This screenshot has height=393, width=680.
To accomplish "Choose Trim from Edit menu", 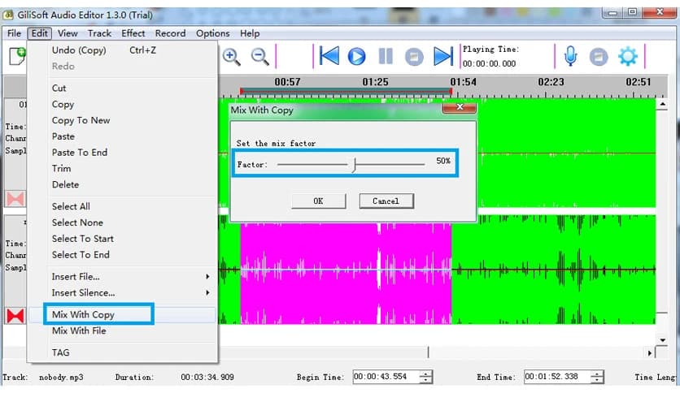I will point(122,168).
